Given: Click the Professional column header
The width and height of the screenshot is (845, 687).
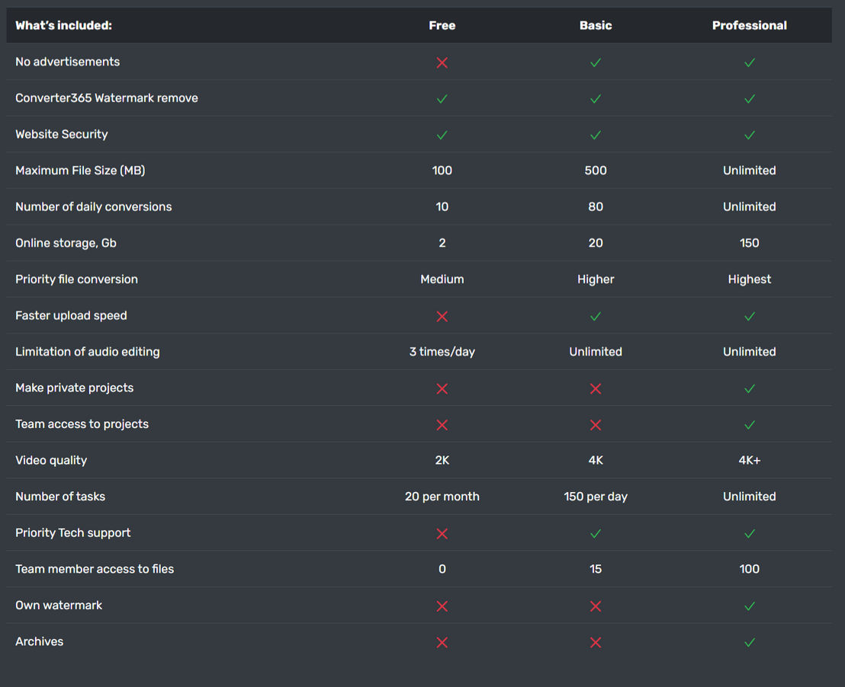Looking at the screenshot, I should point(750,25).
